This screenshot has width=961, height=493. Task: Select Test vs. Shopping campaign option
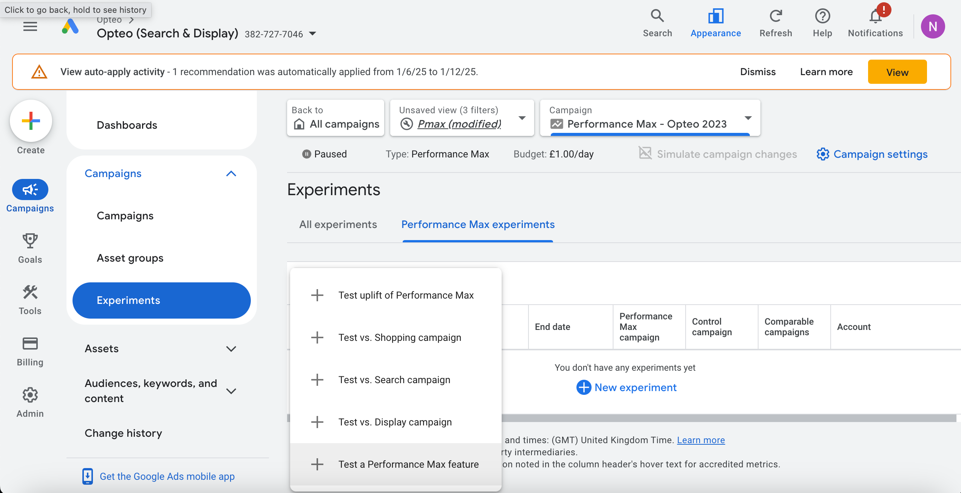[x=400, y=337]
